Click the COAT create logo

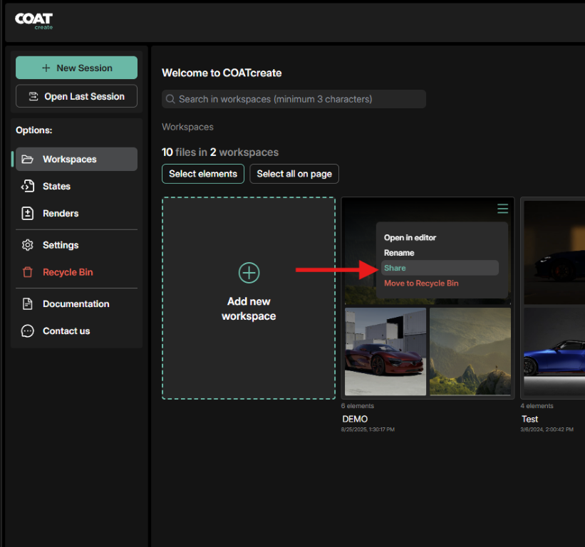[x=34, y=21]
